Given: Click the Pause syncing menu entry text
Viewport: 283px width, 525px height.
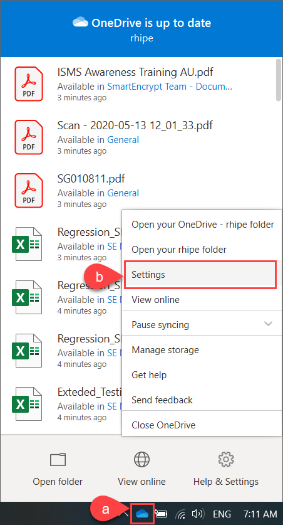Looking at the screenshot, I should (160, 325).
